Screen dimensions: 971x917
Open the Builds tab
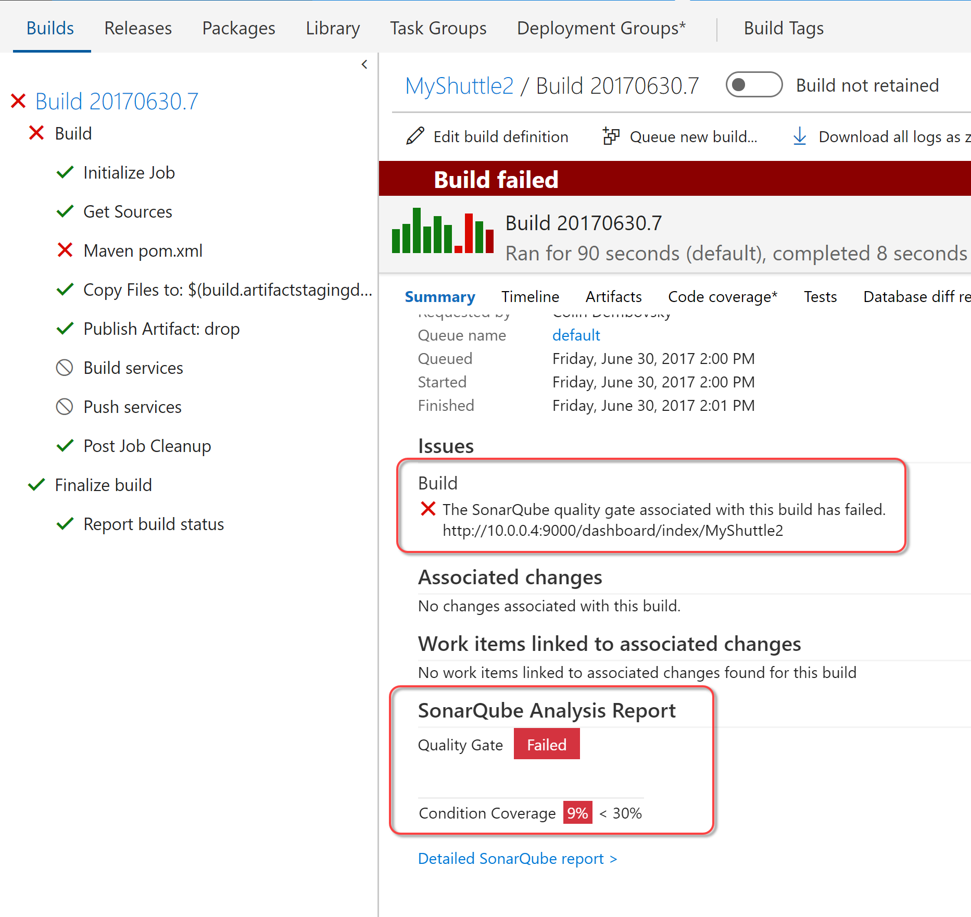(x=50, y=28)
